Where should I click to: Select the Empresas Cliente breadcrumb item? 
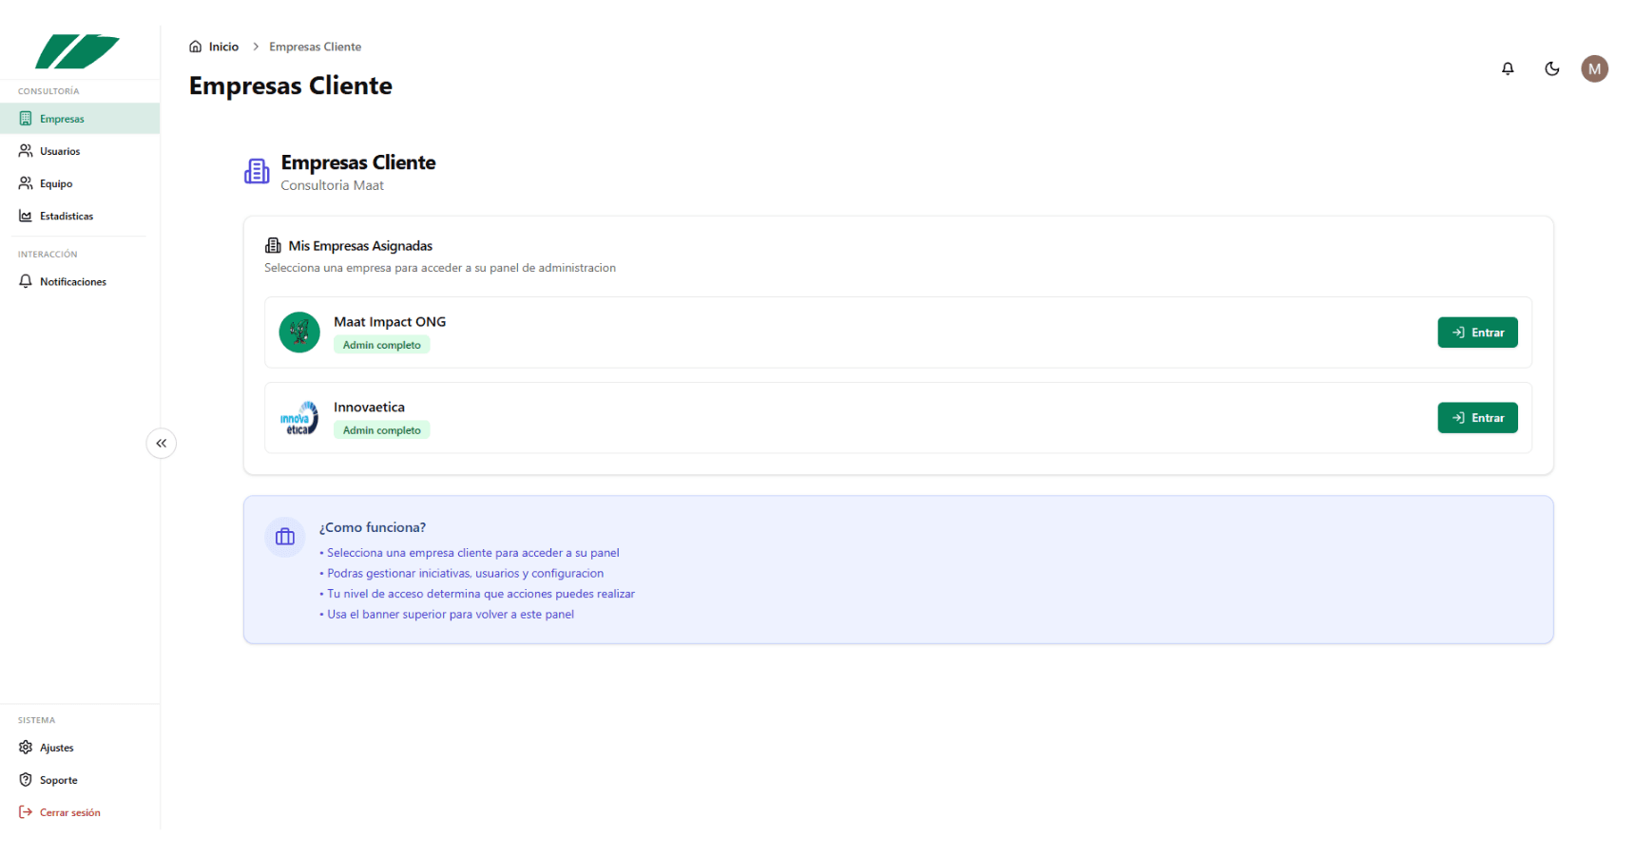pyautogui.click(x=315, y=46)
